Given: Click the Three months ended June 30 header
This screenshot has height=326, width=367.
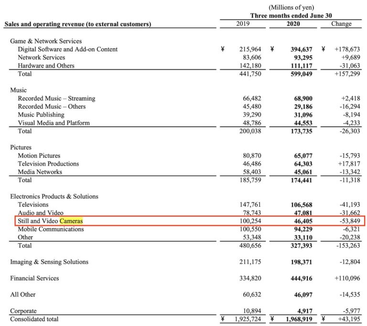Looking at the screenshot, I should pos(290,15).
